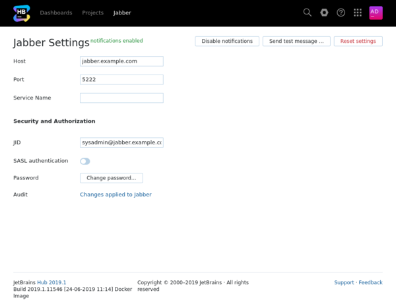The image size is (396, 306).
Task: Click the red Reset settings button
Action: coord(358,41)
